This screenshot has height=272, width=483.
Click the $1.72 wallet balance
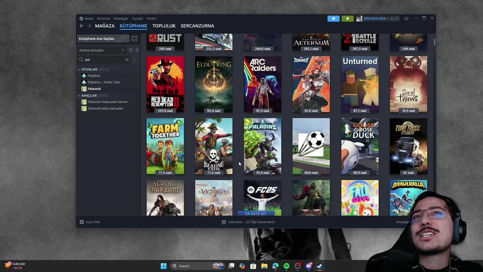[x=394, y=19]
